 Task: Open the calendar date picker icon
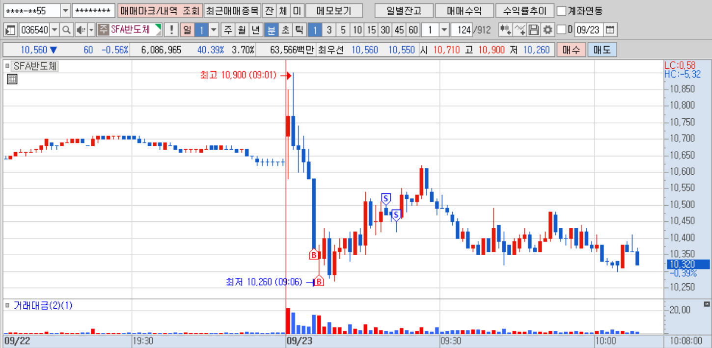point(609,30)
